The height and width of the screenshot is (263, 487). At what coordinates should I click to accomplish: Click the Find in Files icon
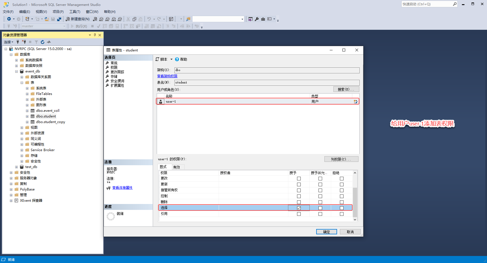pos(188,19)
